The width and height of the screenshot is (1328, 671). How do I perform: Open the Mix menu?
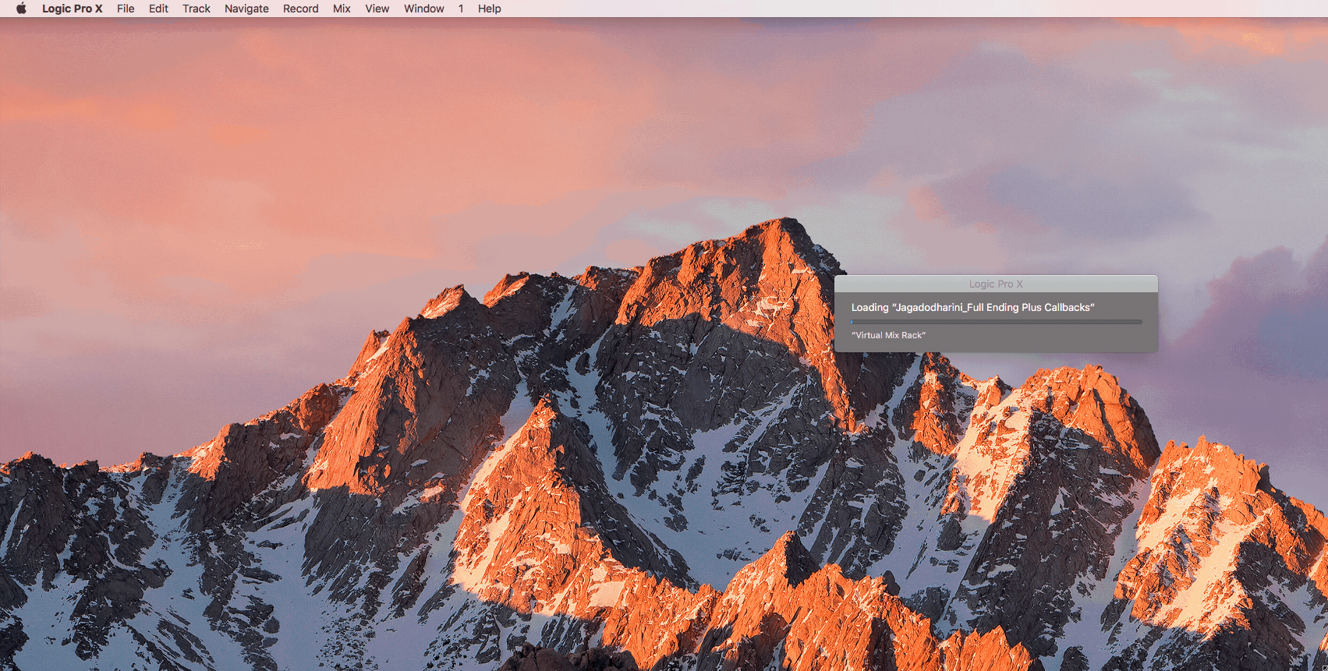tap(342, 9)
